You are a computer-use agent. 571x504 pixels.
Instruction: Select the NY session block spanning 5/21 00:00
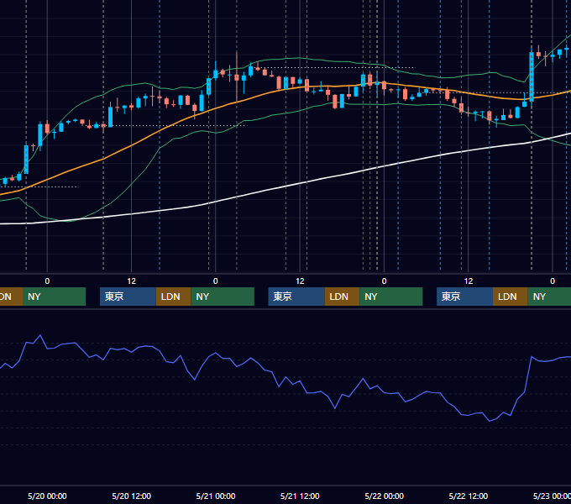pos(223,297)
